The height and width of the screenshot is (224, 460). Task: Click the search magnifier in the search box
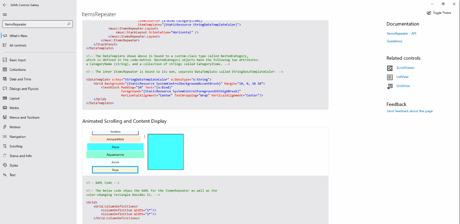click(x=69, y=24)
